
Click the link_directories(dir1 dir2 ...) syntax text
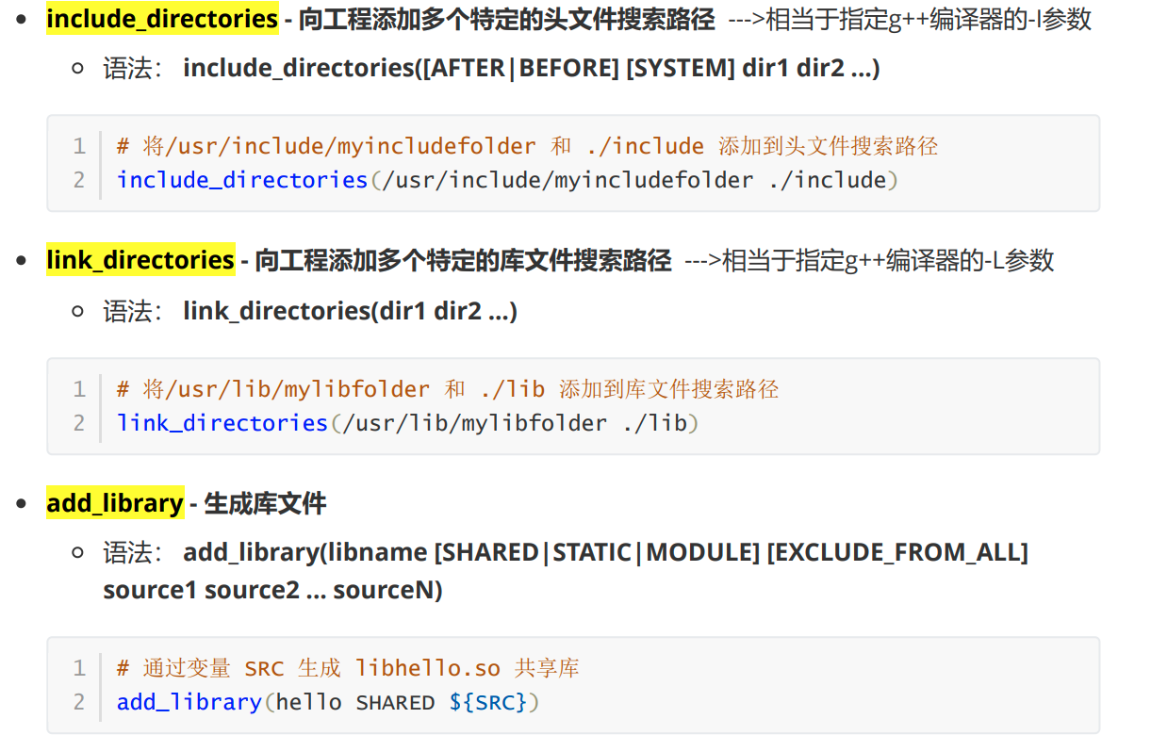click(350, 311)
